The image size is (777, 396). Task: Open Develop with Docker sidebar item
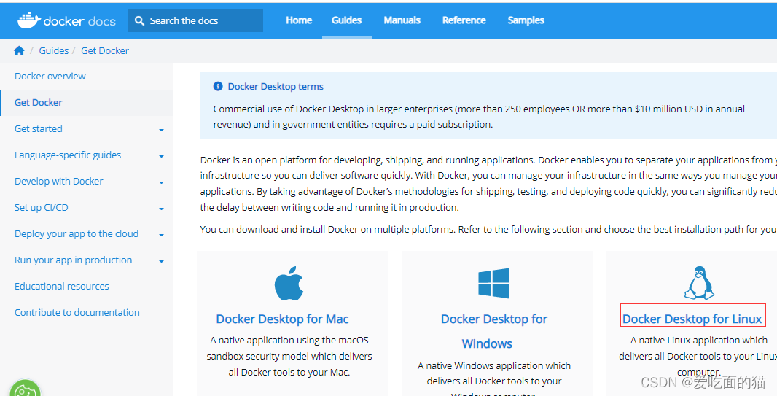point(58,182)
